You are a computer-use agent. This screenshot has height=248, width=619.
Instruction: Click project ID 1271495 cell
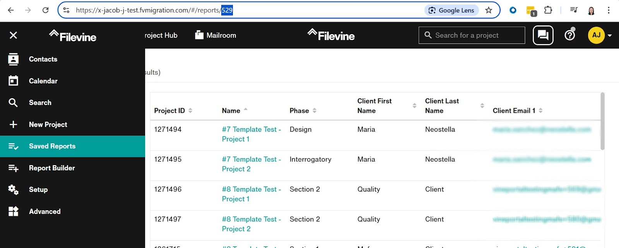pyautogui.click(x=168, y=159)
